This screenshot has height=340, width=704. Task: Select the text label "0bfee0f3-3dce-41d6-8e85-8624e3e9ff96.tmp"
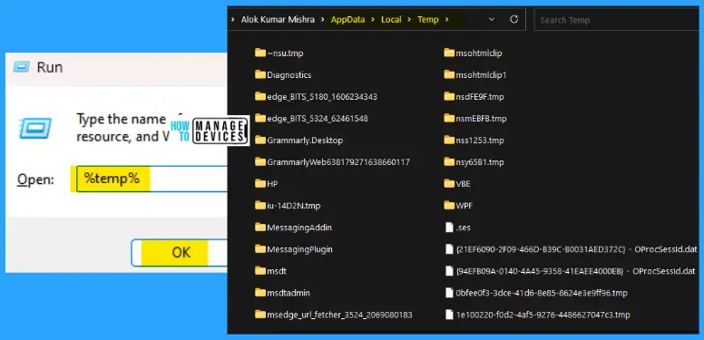pyautogui.click(x=542, y=293)
